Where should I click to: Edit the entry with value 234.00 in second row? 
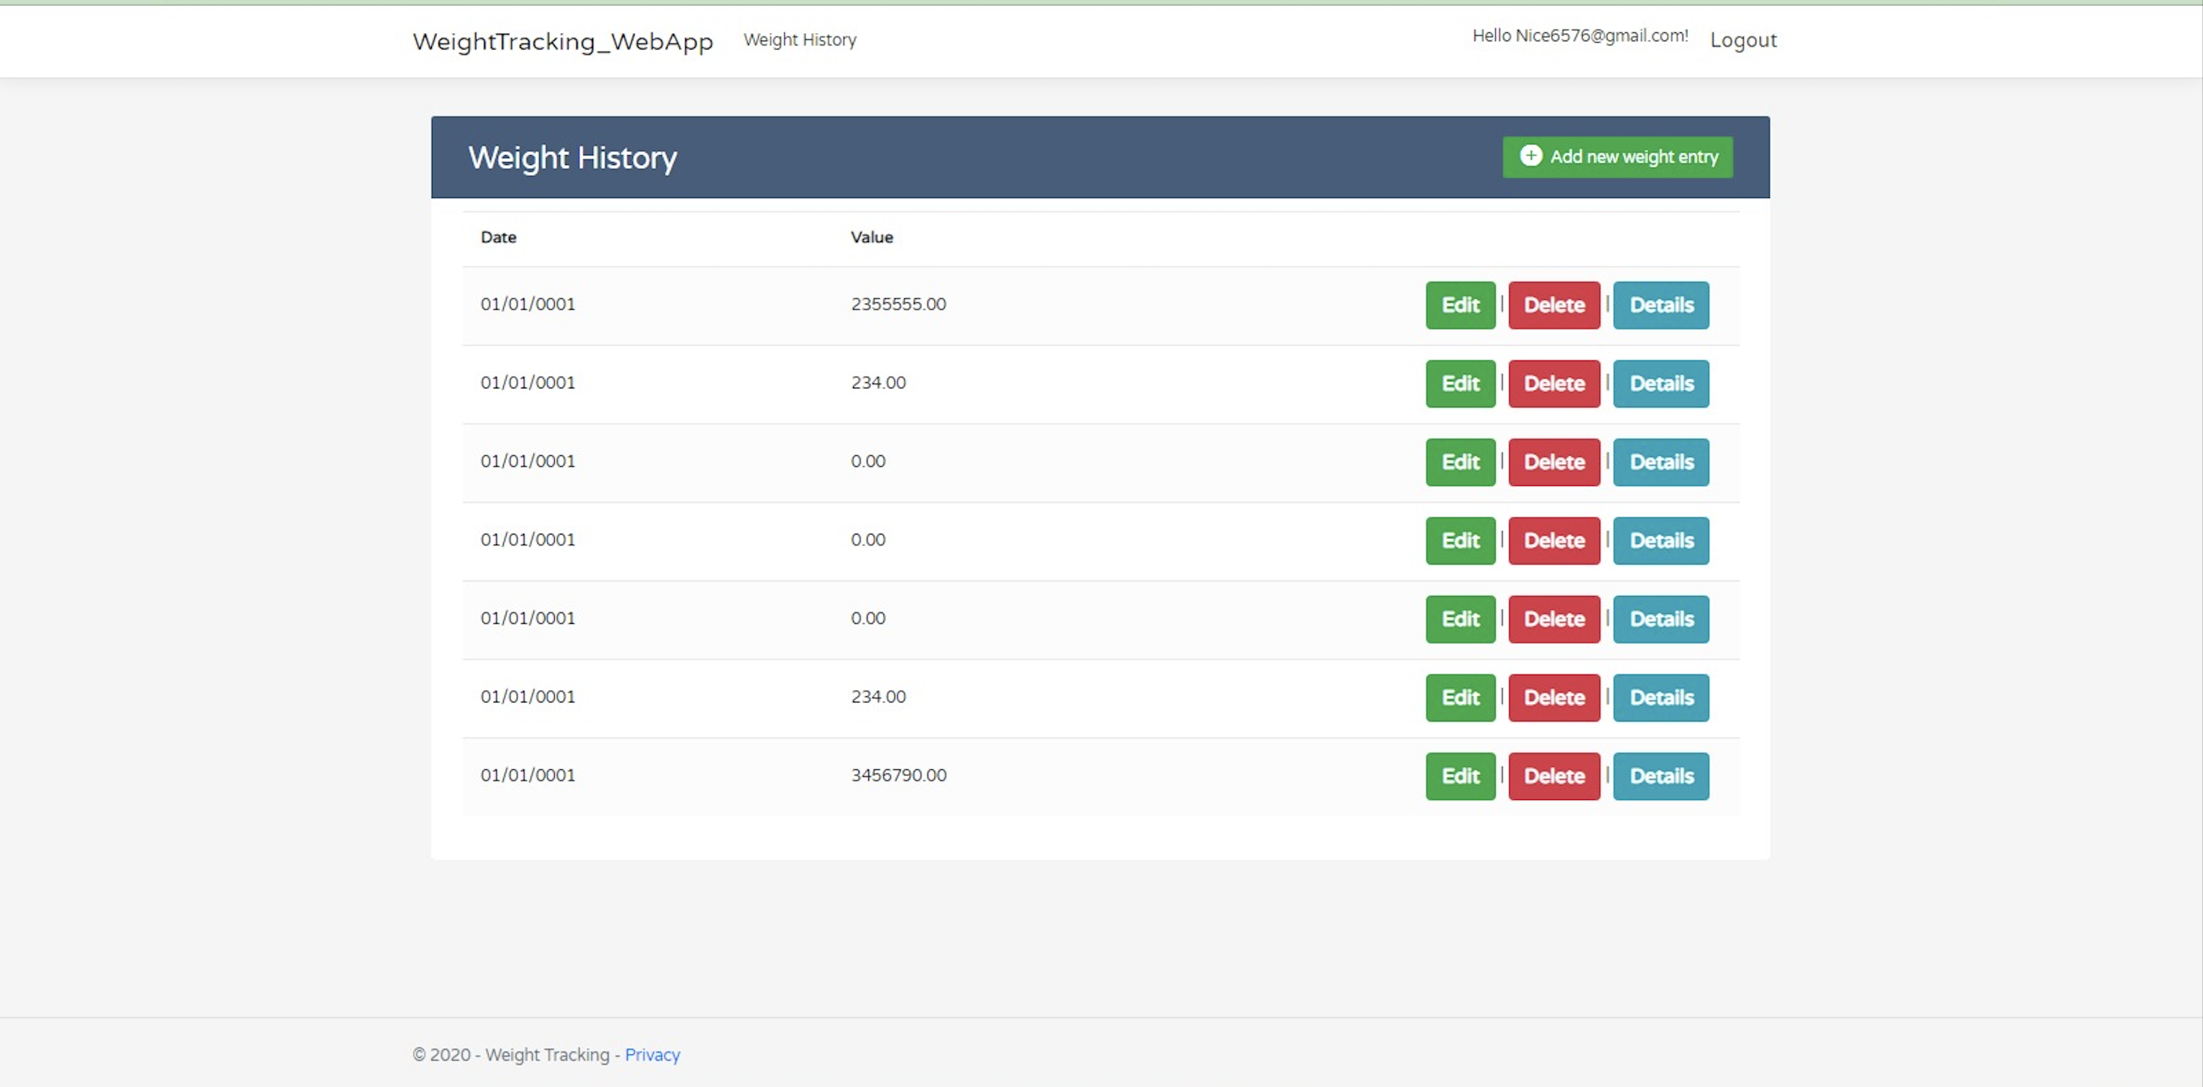[1460, 383]
